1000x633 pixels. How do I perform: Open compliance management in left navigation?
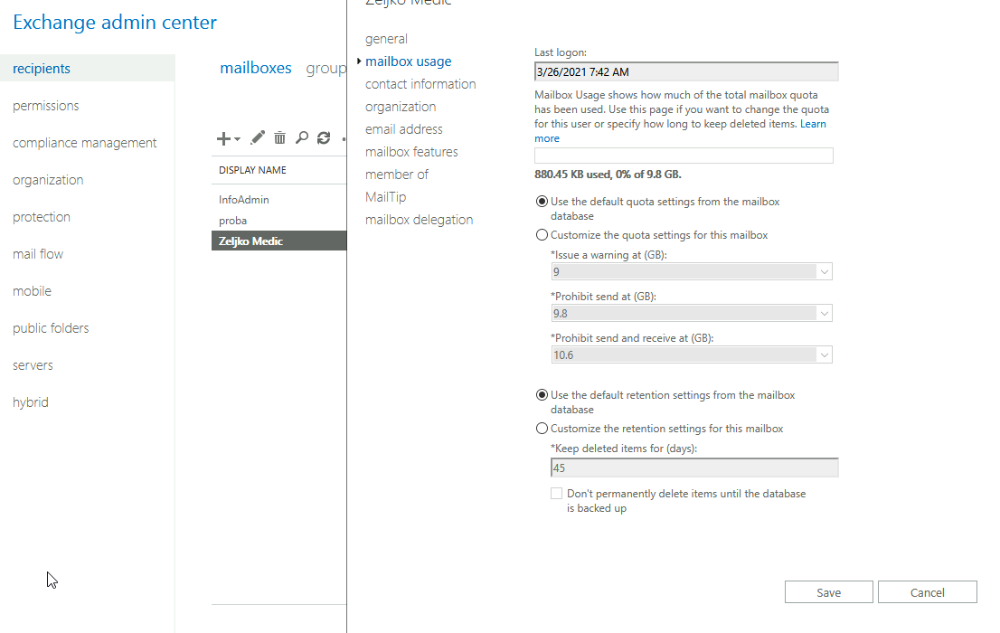point(84,142)
